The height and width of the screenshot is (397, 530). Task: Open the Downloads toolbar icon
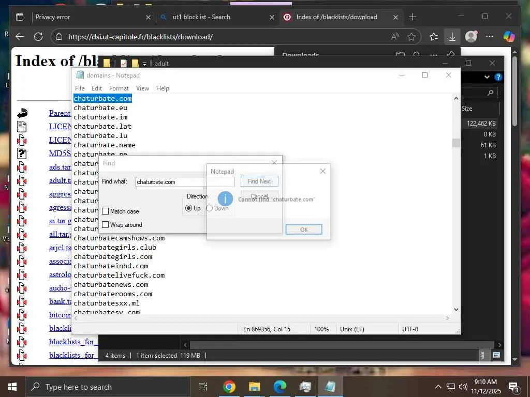coord(452,37)
